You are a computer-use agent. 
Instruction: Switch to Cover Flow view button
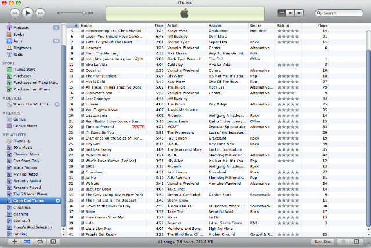point(299,13)
